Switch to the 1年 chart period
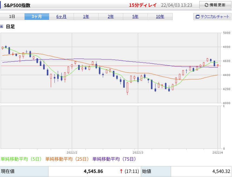The image size is (232, 177). pyautogui.click(x=86, y=17)
